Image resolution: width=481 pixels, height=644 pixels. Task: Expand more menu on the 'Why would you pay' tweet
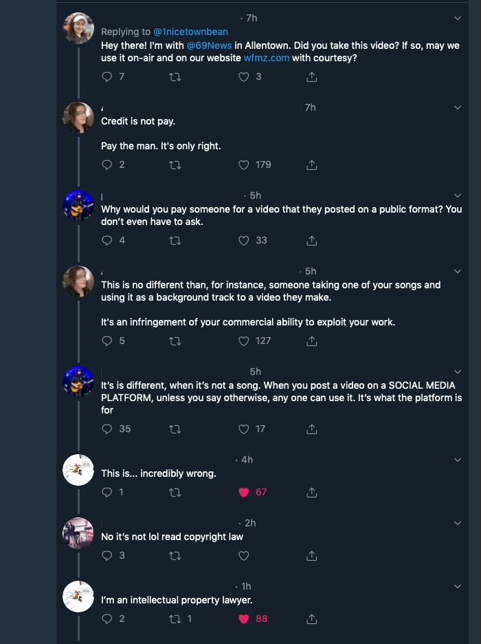tap(458, 195)
